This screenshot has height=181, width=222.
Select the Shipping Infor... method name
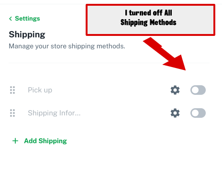(54, 113)
